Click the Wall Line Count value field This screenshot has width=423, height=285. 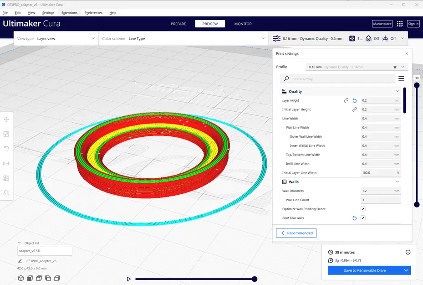(x=381, y=200)
